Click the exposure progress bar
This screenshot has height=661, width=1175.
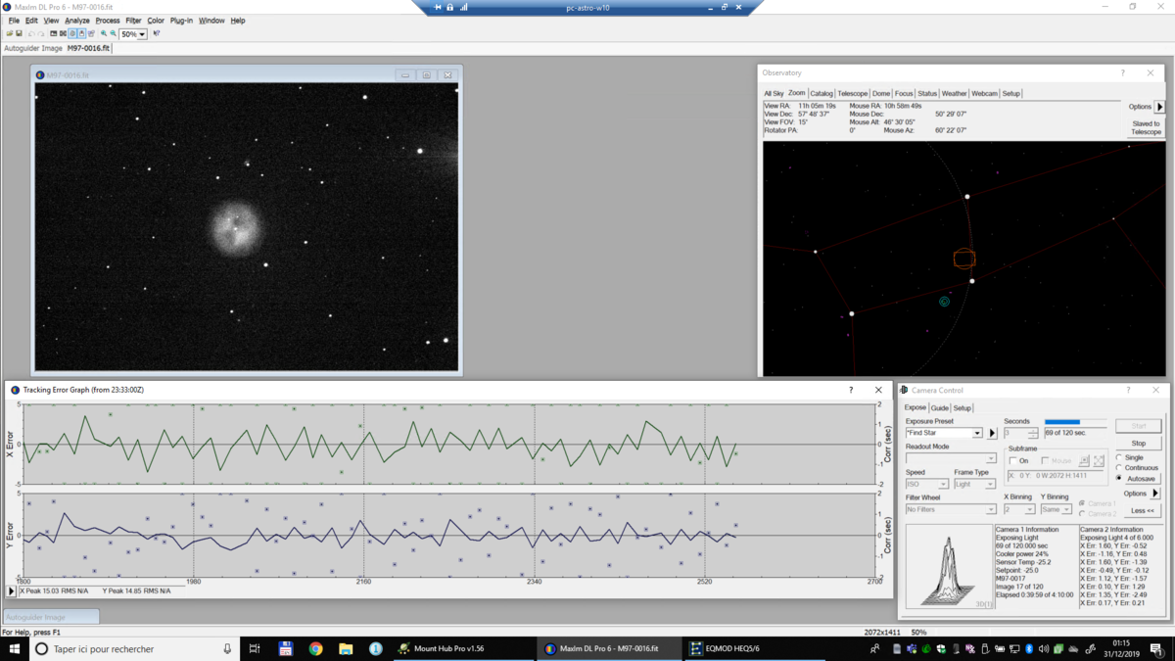coord(1075,422)
